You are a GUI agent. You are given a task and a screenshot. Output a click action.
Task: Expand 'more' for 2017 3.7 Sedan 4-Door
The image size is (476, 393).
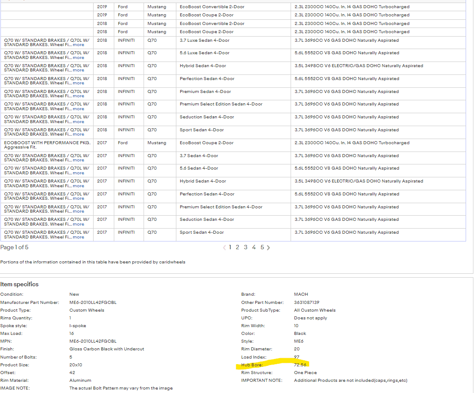(x=78, y=160)
